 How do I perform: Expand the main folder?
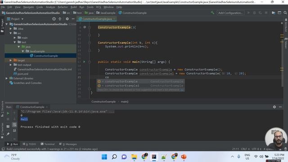click(15, 38)
